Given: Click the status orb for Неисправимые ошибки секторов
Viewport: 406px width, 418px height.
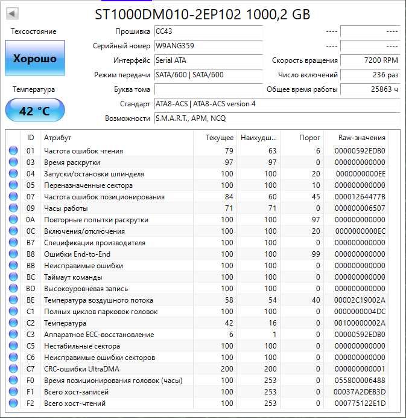Looking at the screenshot, I should [13, 357].
